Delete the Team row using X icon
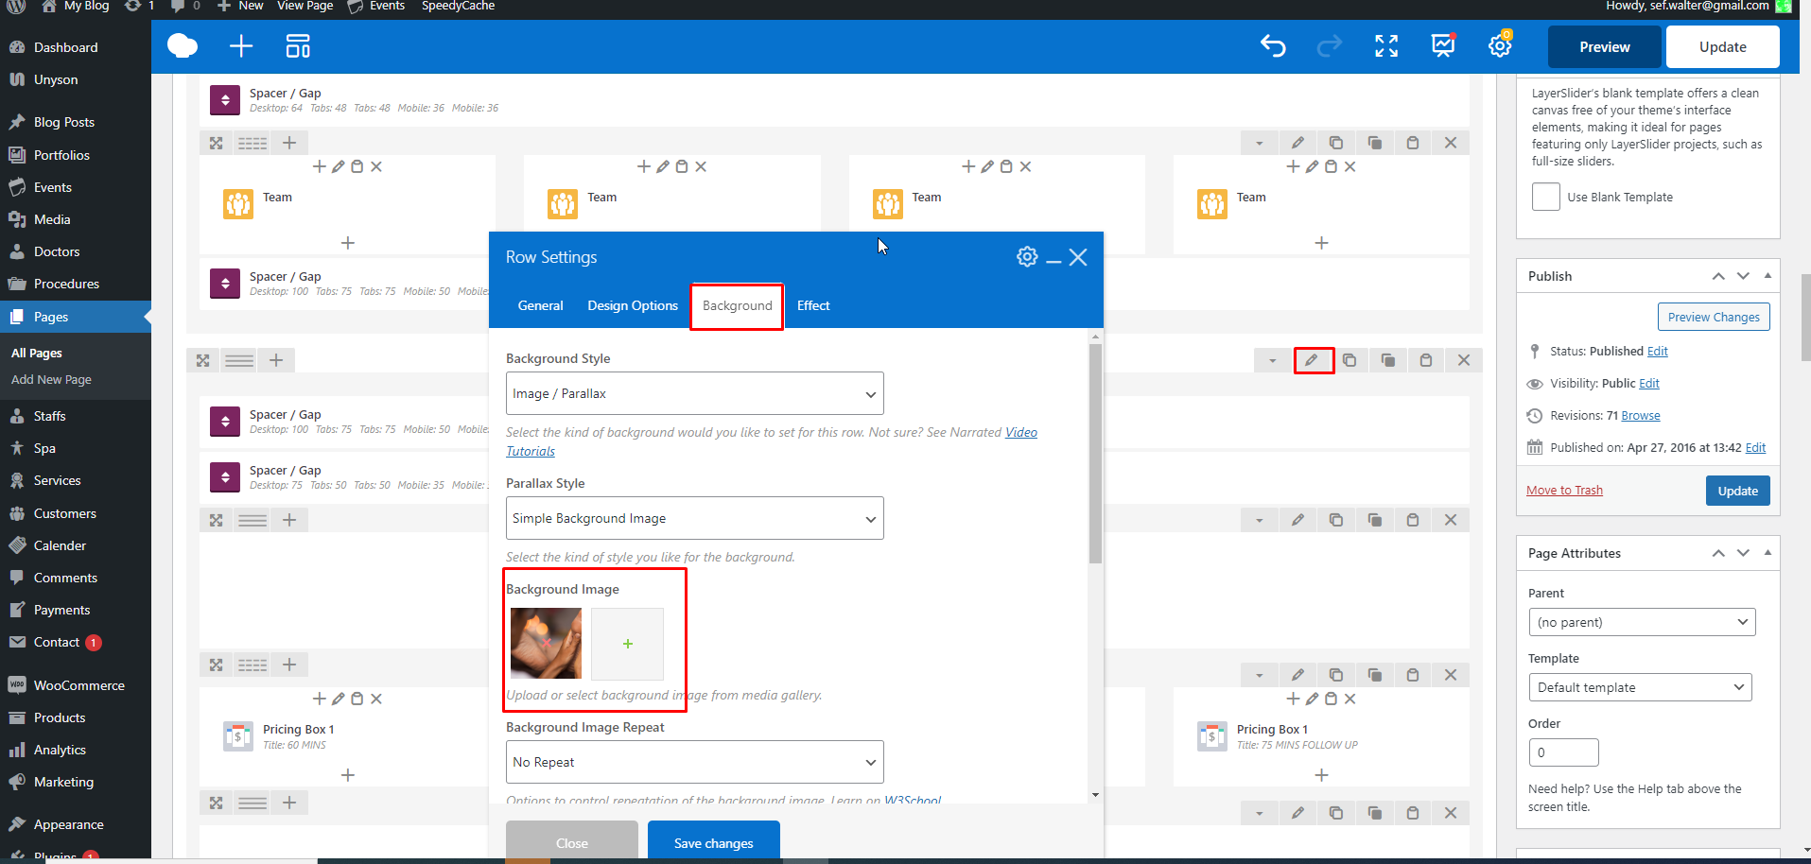Viewport: 1811px width, 864px height. pos(1451,143)
